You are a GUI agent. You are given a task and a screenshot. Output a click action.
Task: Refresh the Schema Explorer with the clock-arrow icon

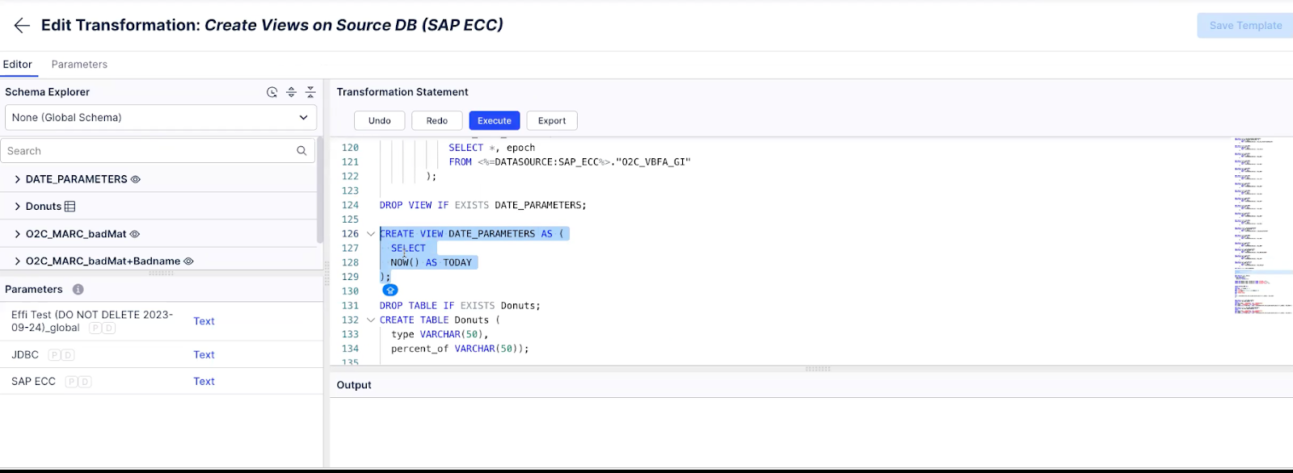coord(272,92)
